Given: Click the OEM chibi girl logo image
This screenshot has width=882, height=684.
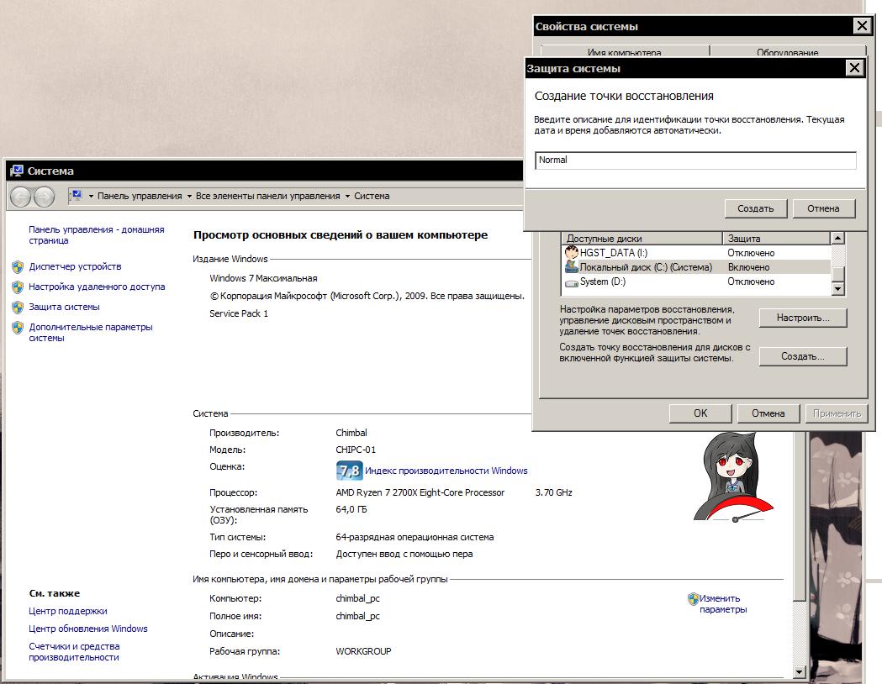Looking at the screenshot, I should tap(733, 477).
